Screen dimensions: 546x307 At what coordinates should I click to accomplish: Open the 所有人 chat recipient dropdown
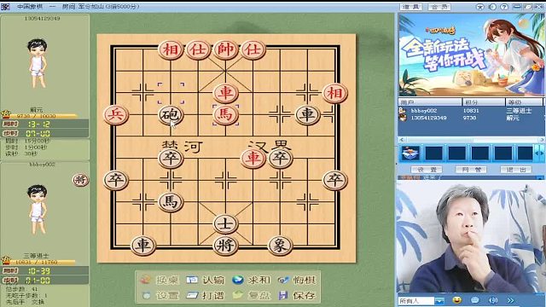[x=439, y=300]
